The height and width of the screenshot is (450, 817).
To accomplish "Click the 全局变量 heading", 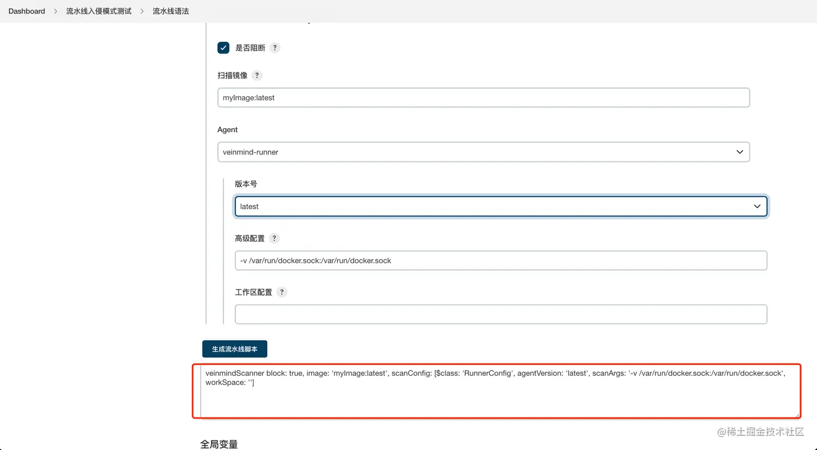I will pyautogui.click(x=219, y=444).
